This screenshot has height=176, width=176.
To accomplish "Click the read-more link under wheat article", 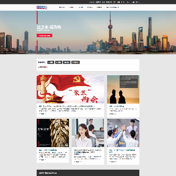I will (x=43, y=160).
